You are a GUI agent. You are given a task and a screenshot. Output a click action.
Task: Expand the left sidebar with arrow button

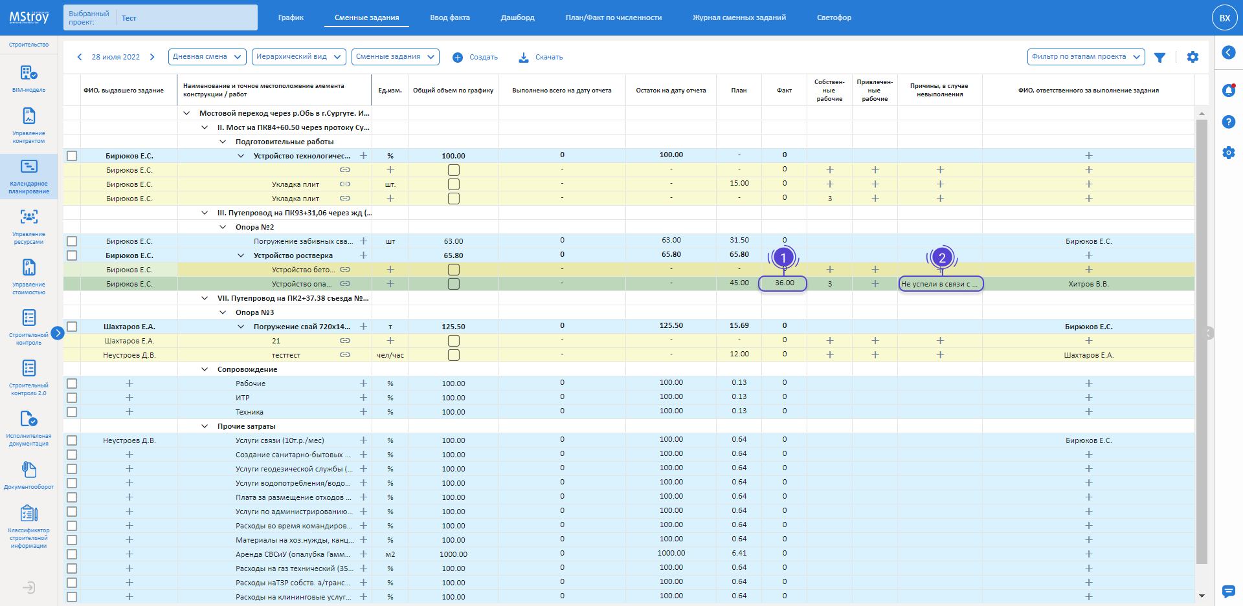(x=58, y=333)
